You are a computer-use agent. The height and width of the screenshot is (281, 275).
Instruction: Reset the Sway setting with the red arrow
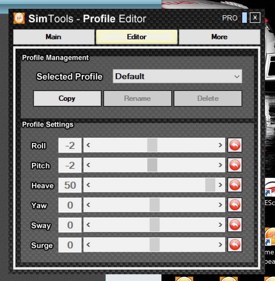(x=235, y=225)
